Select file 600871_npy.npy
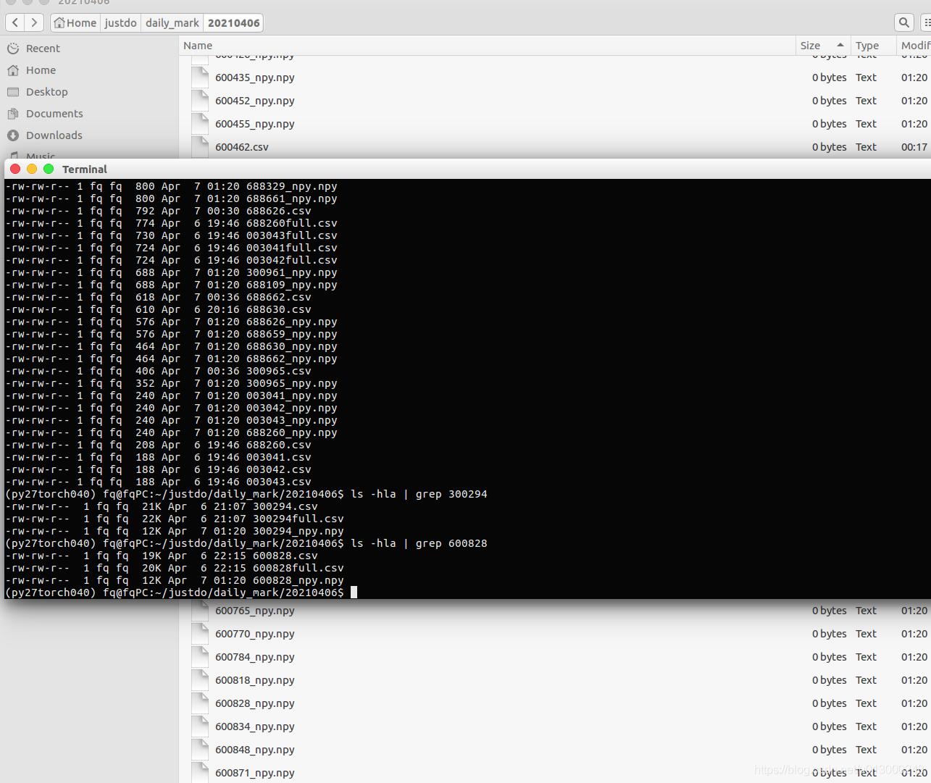This screenshot has width=931, height=783. [x=254, y=773]
